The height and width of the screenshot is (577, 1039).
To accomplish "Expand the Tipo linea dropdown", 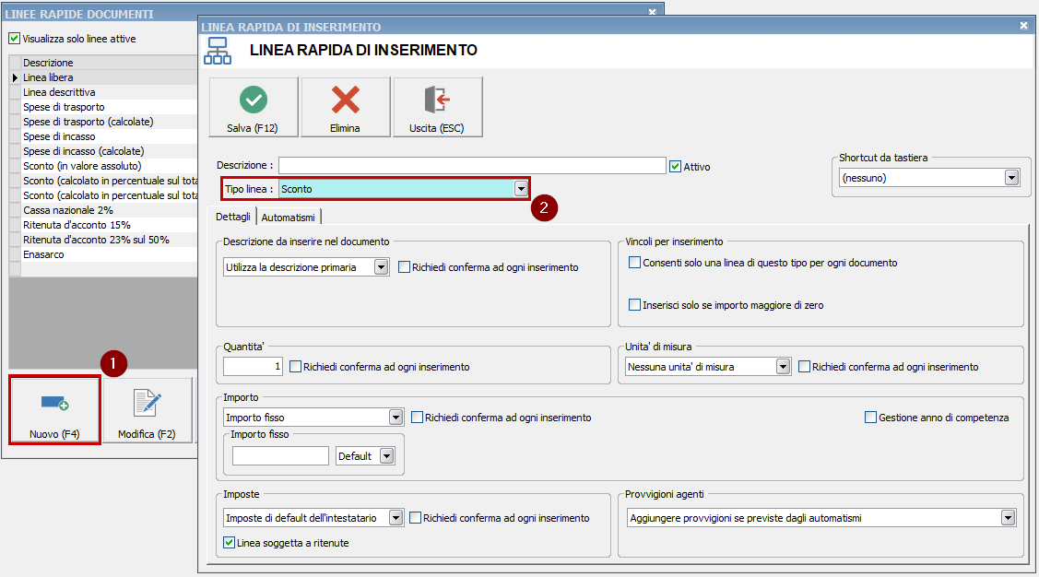I will (521, 189).
